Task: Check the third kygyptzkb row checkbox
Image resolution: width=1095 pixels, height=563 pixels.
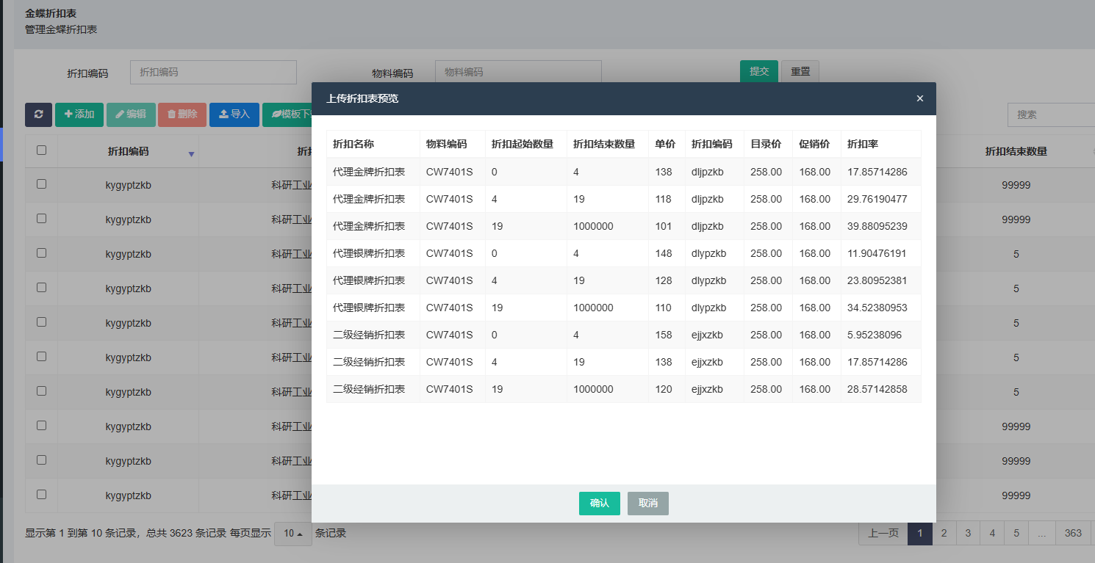Action: coord(41,253)
